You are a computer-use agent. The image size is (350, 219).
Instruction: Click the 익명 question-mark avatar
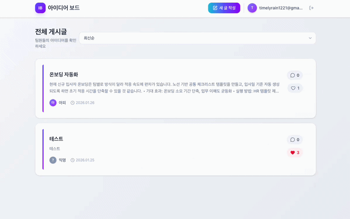point(53,160)
